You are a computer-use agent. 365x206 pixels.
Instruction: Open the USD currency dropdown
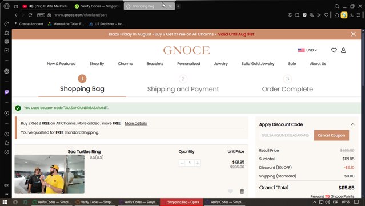click(307, 50)
